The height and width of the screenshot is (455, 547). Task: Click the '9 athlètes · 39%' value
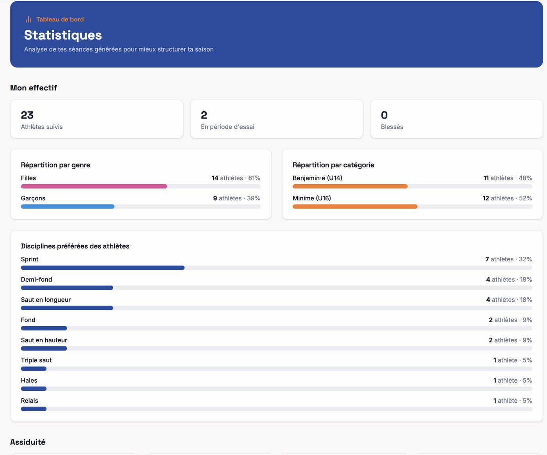(x=237, y=198)
